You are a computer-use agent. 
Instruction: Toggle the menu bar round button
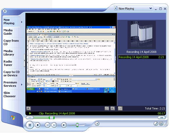point(5,11)
